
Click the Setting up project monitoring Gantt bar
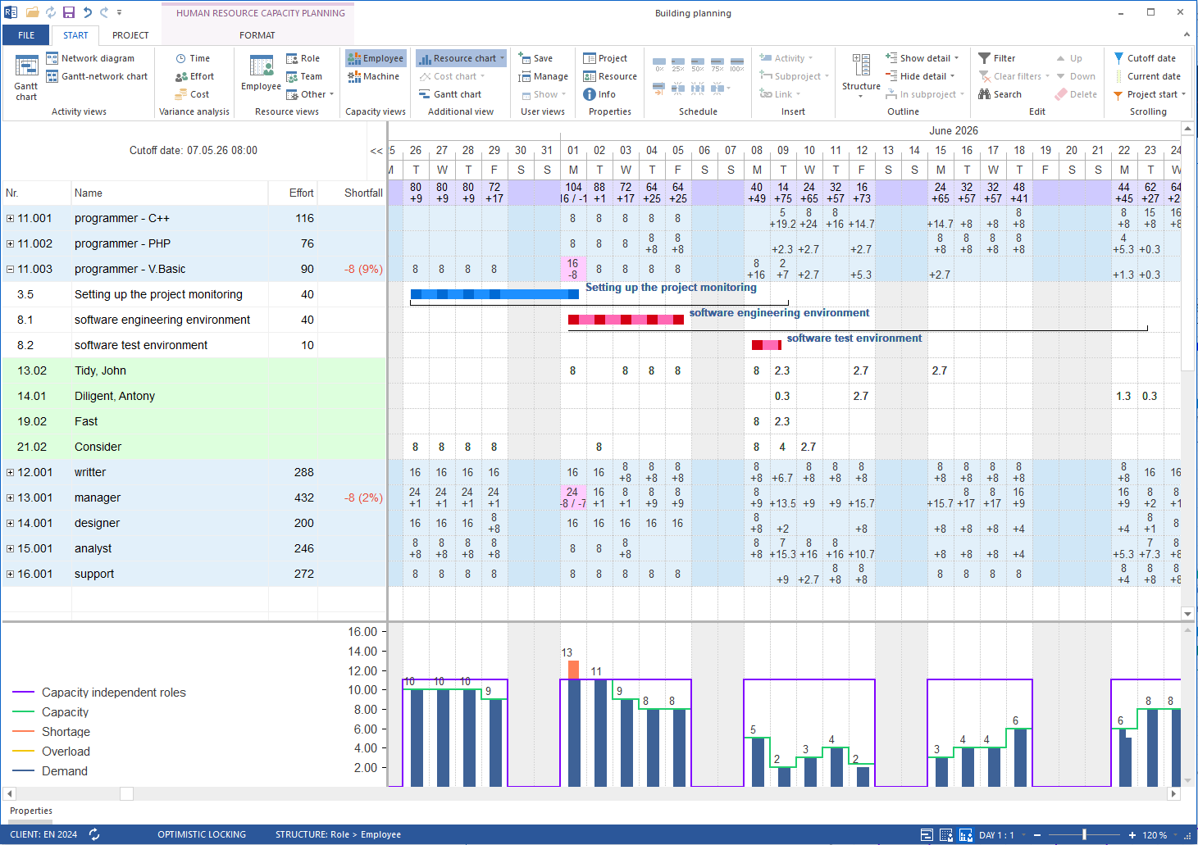click(494, 294)
